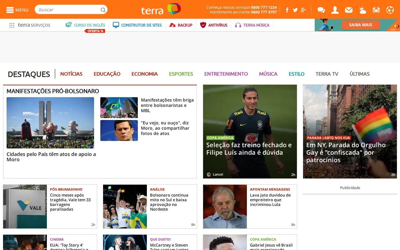This screenshot has height=250, width=400.
Task: Open the Bolsonaro Análise article
Action: [x=150, y=207]
